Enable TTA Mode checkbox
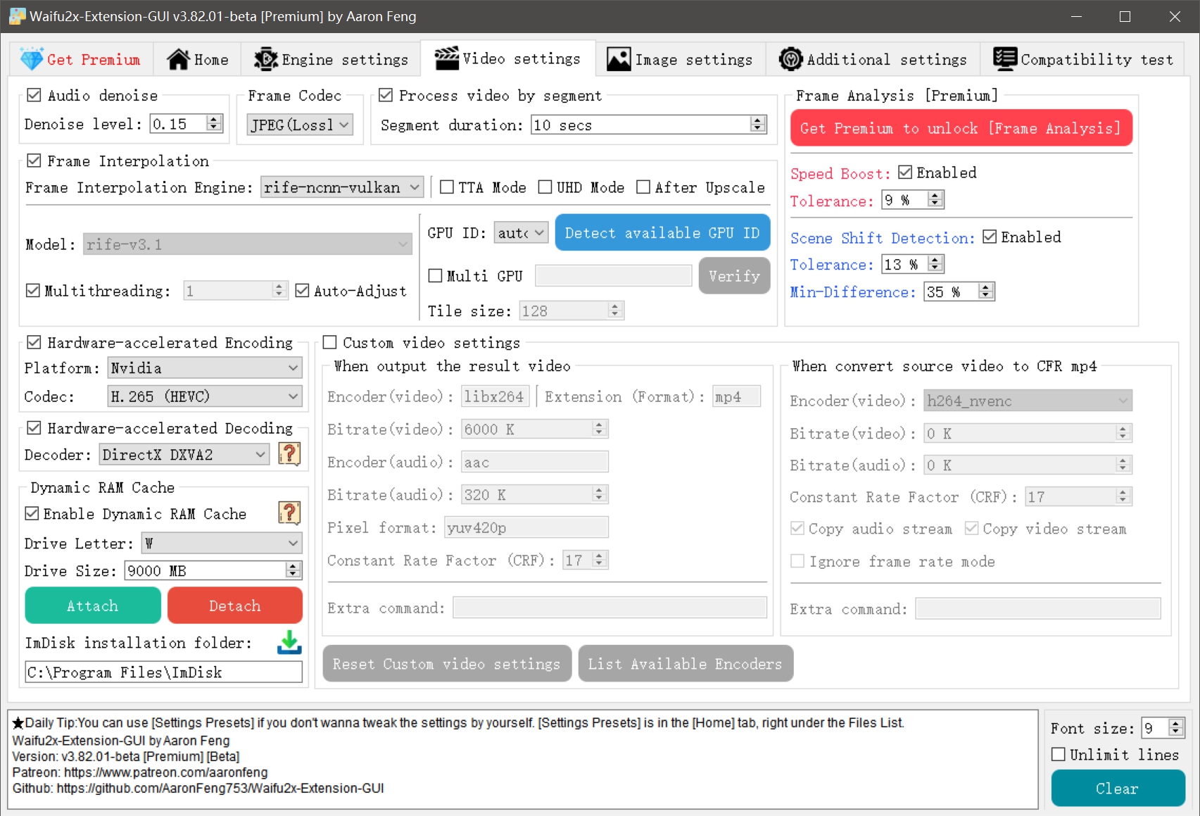The image size is (1200, 816). coord(446,187)
